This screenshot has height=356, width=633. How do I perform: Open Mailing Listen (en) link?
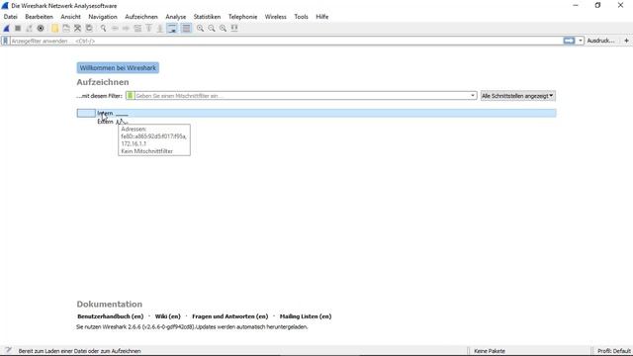point(306,316)
